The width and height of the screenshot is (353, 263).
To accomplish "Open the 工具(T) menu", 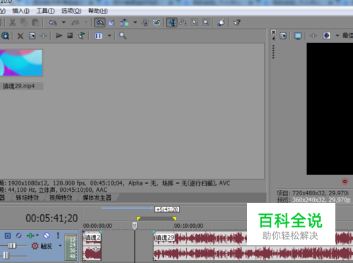I will pyautogui.click(x=45, y=11).
